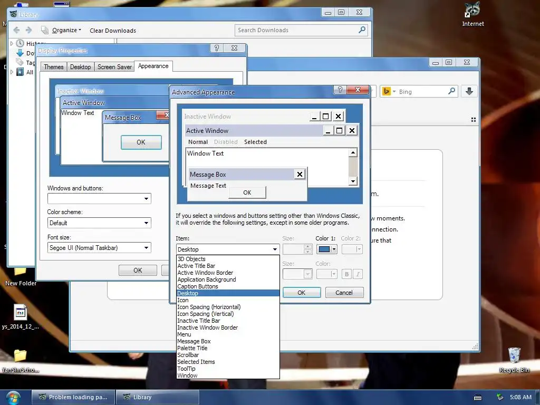This screenshot has width=540, height=405.
Task: Click the preview Window Text scrollbar down arrow
Action: pyautogui.click(x=353, y=181)
